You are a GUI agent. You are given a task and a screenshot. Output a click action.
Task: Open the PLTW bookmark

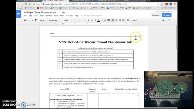click(x=120, y=8)
